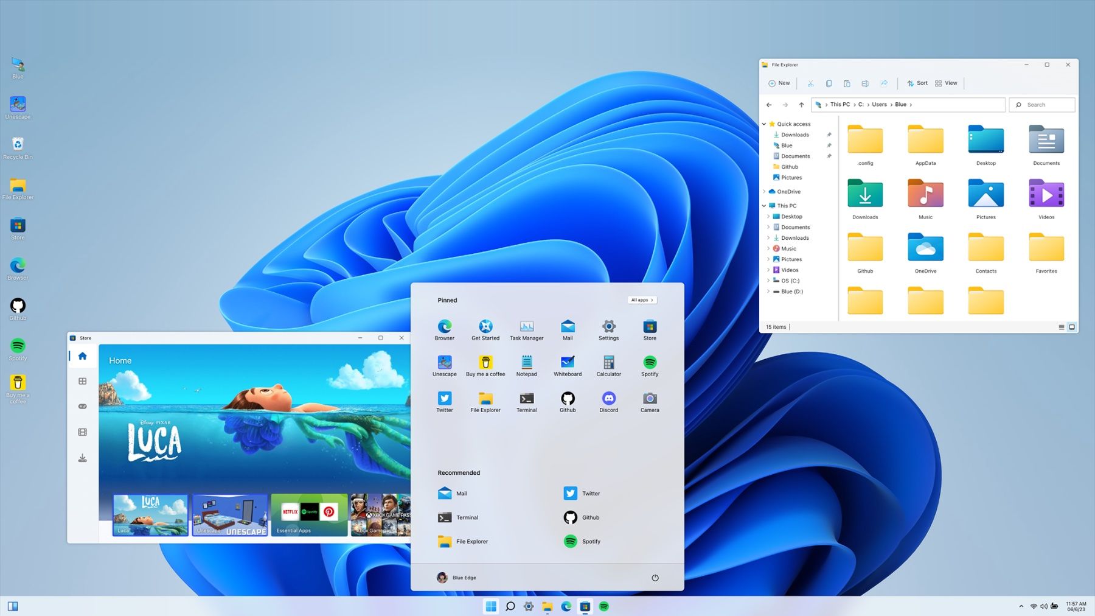Unpin Downloads from Quick access
This screenshot has width=1095, height=616.
(x=829, y=135)
